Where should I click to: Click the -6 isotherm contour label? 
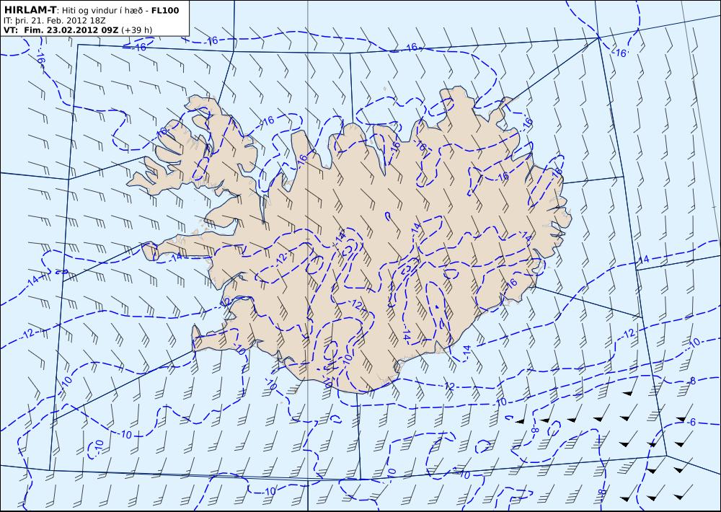[691, 423]
